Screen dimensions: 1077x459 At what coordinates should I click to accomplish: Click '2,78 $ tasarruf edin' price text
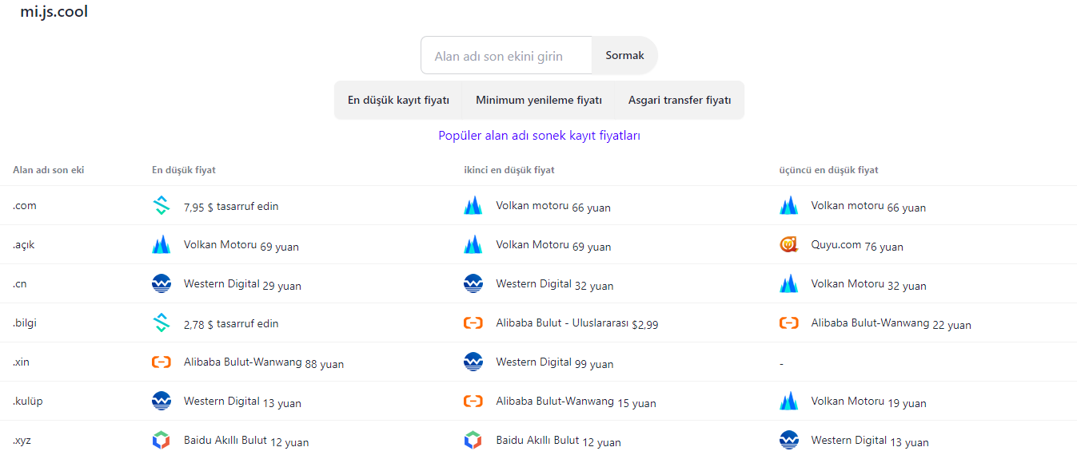(231, 324)
